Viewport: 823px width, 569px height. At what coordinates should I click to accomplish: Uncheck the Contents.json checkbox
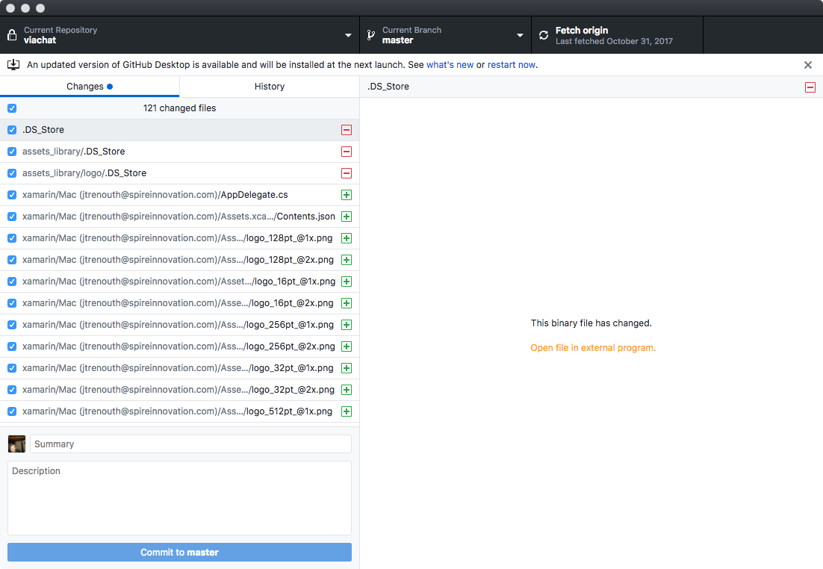tap(12, 217)
